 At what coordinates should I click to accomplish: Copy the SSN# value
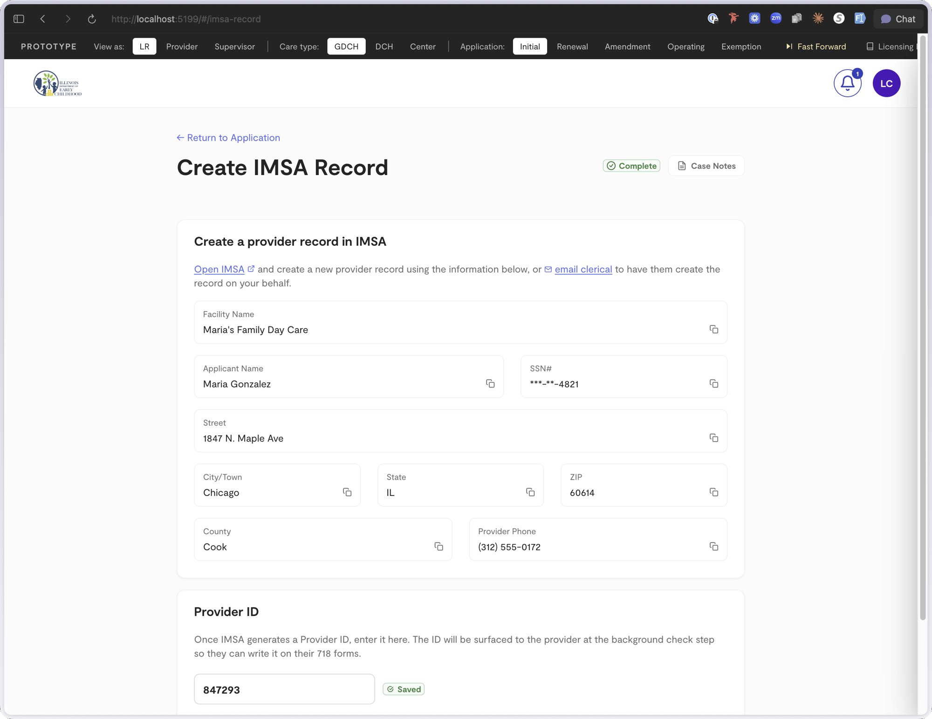713,383
